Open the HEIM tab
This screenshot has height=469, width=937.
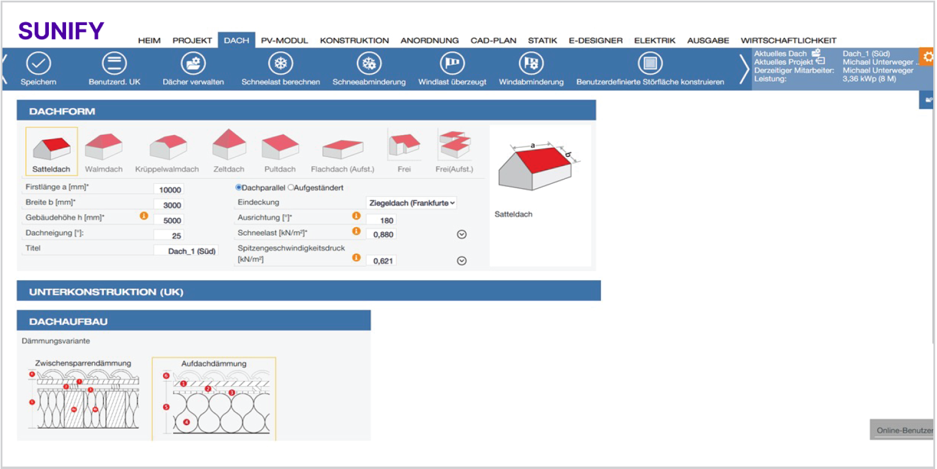coord(149,40)
